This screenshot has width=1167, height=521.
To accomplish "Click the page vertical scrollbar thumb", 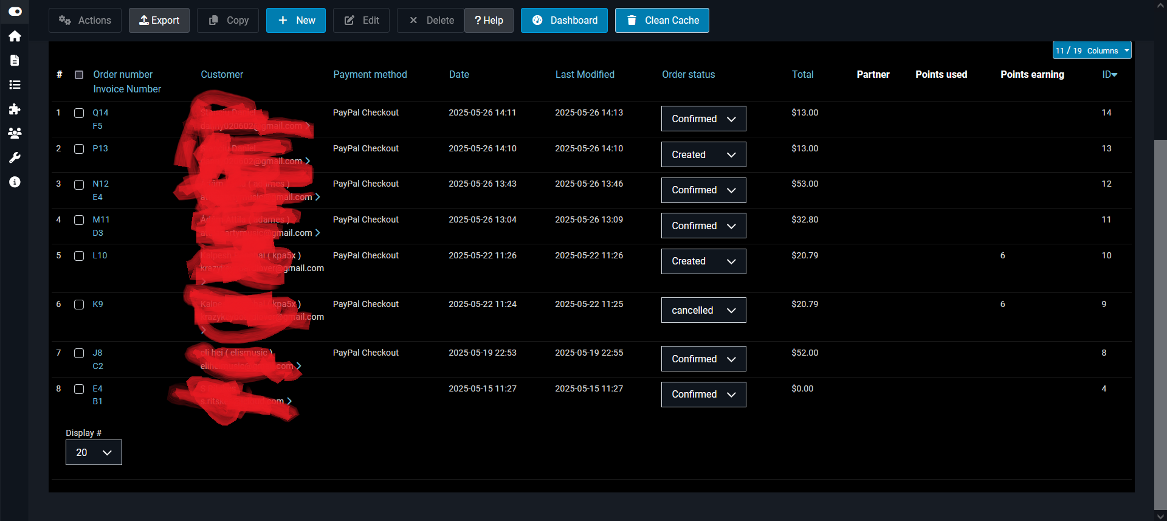I will (1160, 325).
